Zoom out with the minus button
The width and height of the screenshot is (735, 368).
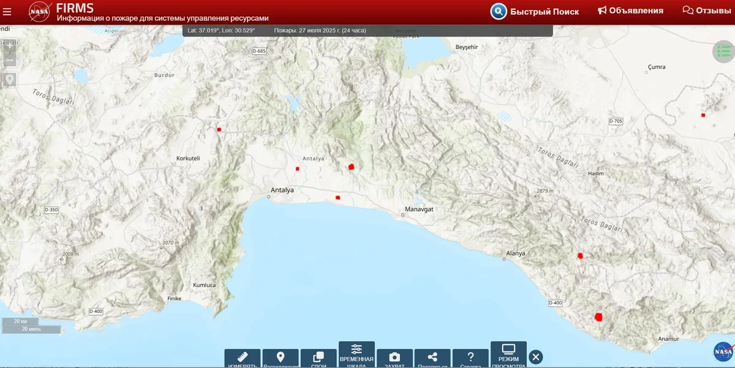(x=10, y=61)
